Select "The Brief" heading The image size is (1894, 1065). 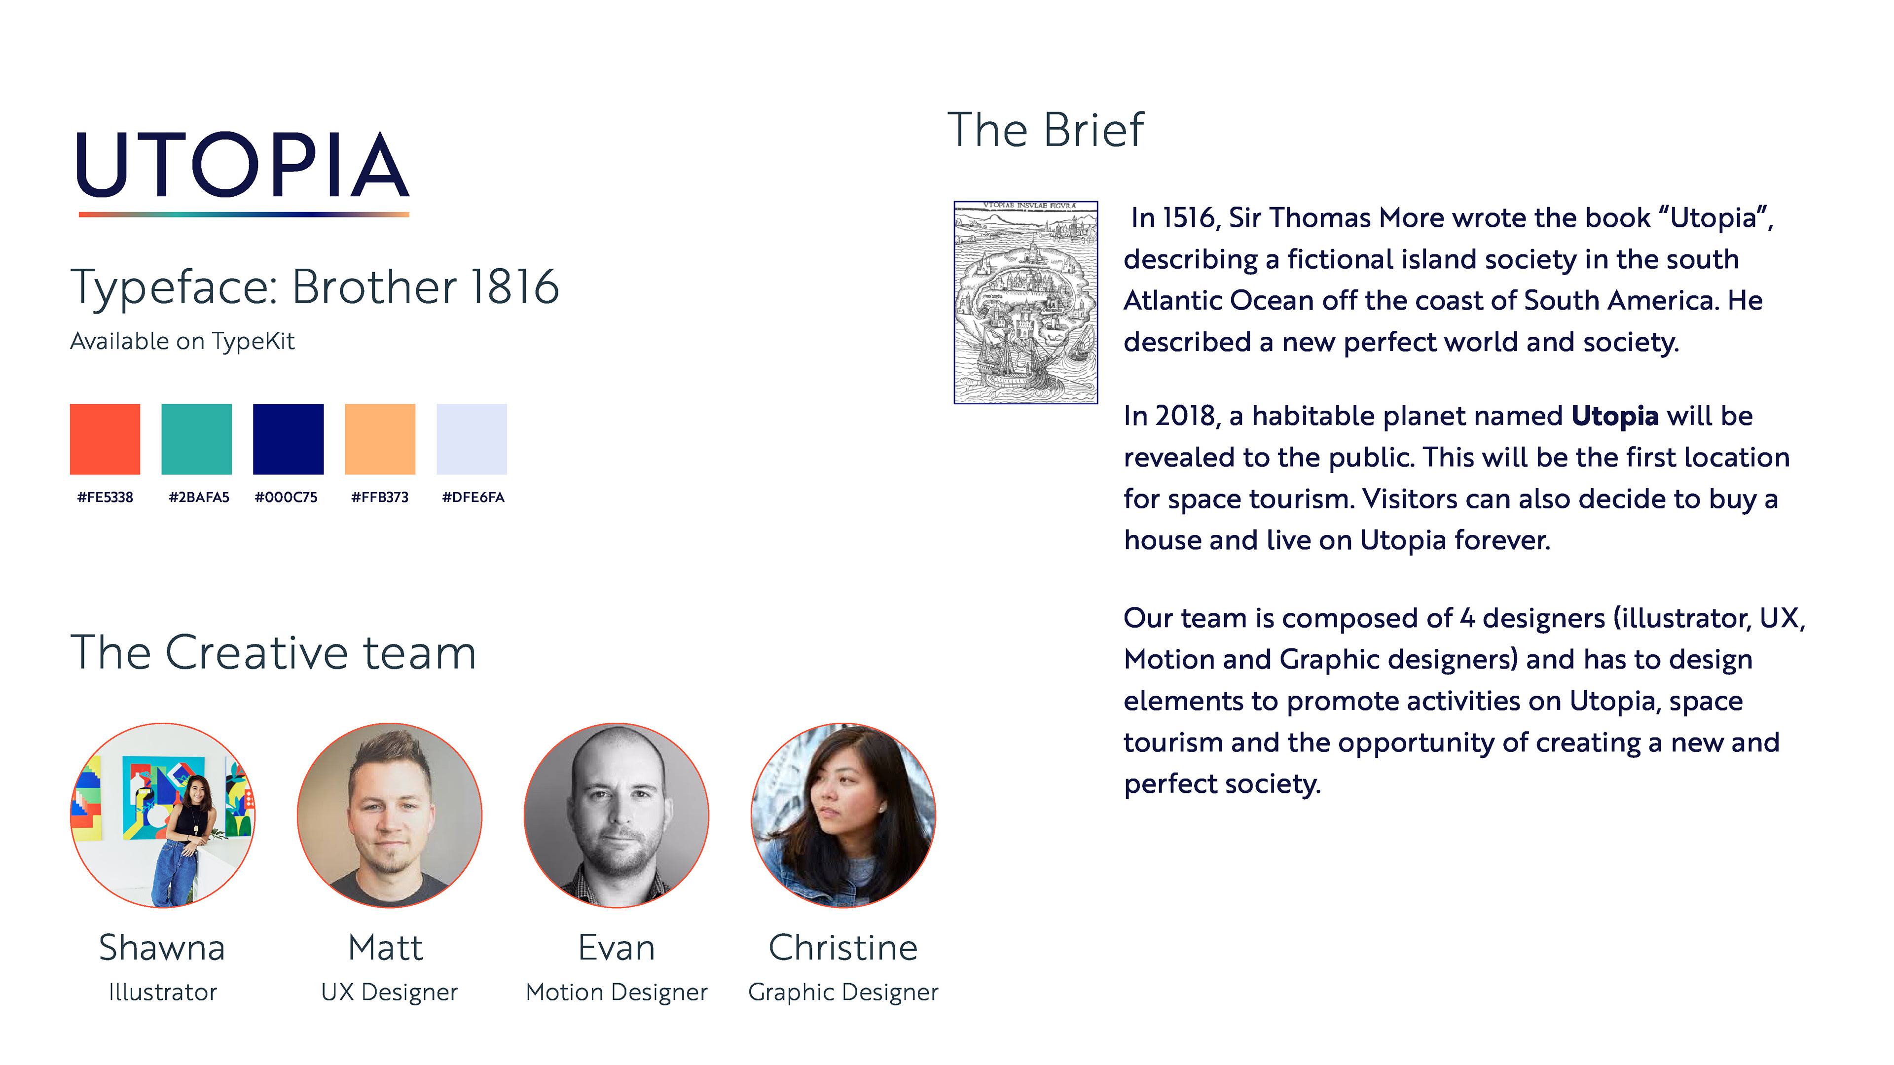pos(1045,130)
